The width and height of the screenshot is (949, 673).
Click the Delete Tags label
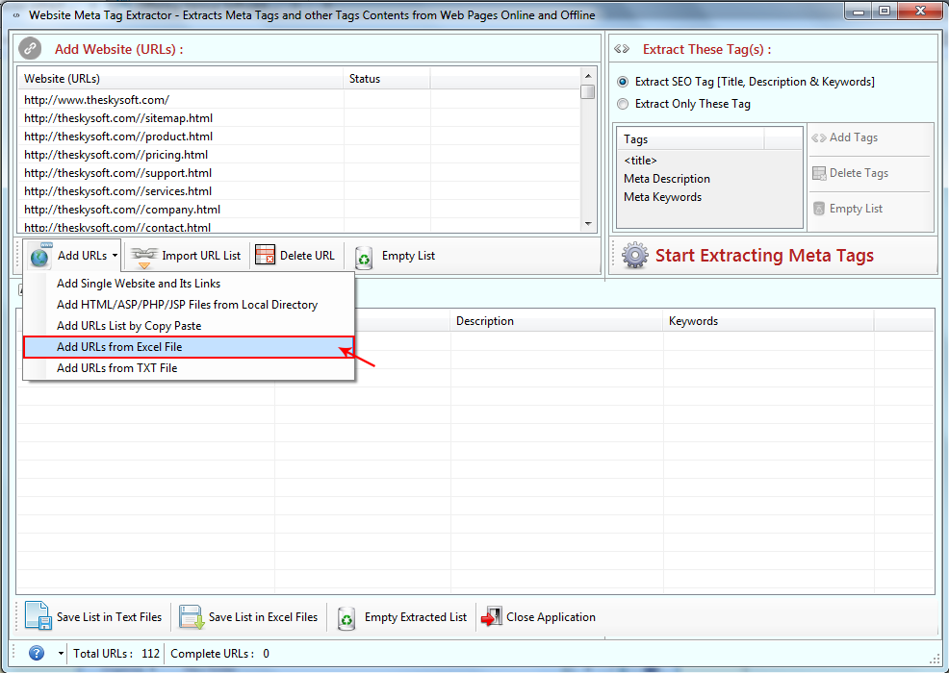click(859, 174)
